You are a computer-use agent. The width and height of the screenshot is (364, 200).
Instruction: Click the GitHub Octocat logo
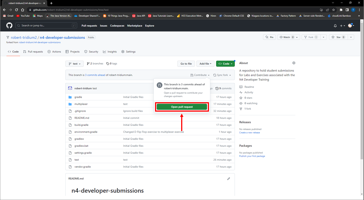(x=9, y=25)
